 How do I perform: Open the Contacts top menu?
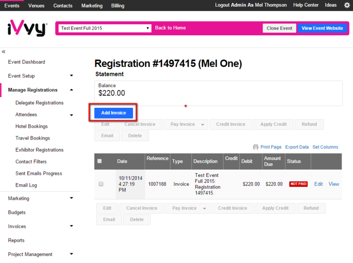click(x=63, y=6)
